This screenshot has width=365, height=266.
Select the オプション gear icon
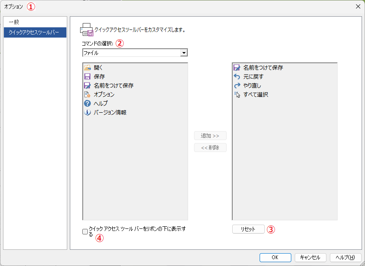coord(87,94)
